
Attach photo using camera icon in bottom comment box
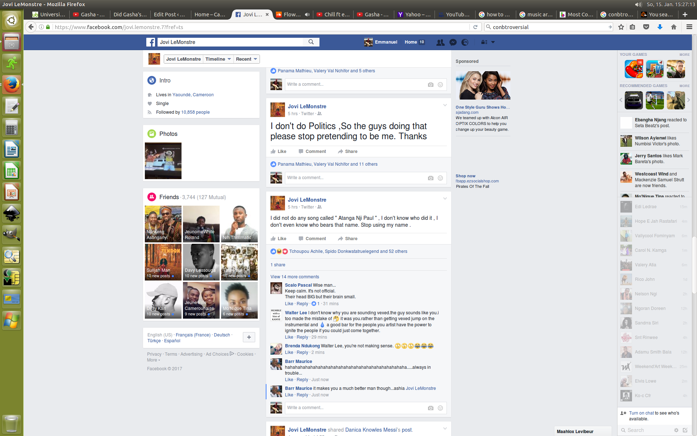click(x=431, y=408)
